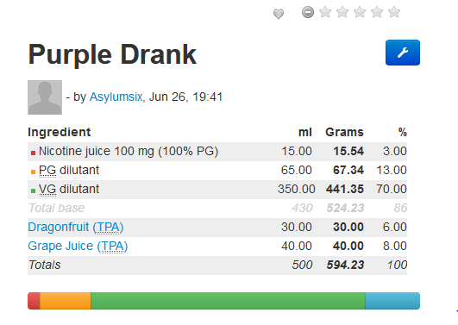458x325 pixels.
Task: Open Asylumsix user profile link
Action: (116, 97)
